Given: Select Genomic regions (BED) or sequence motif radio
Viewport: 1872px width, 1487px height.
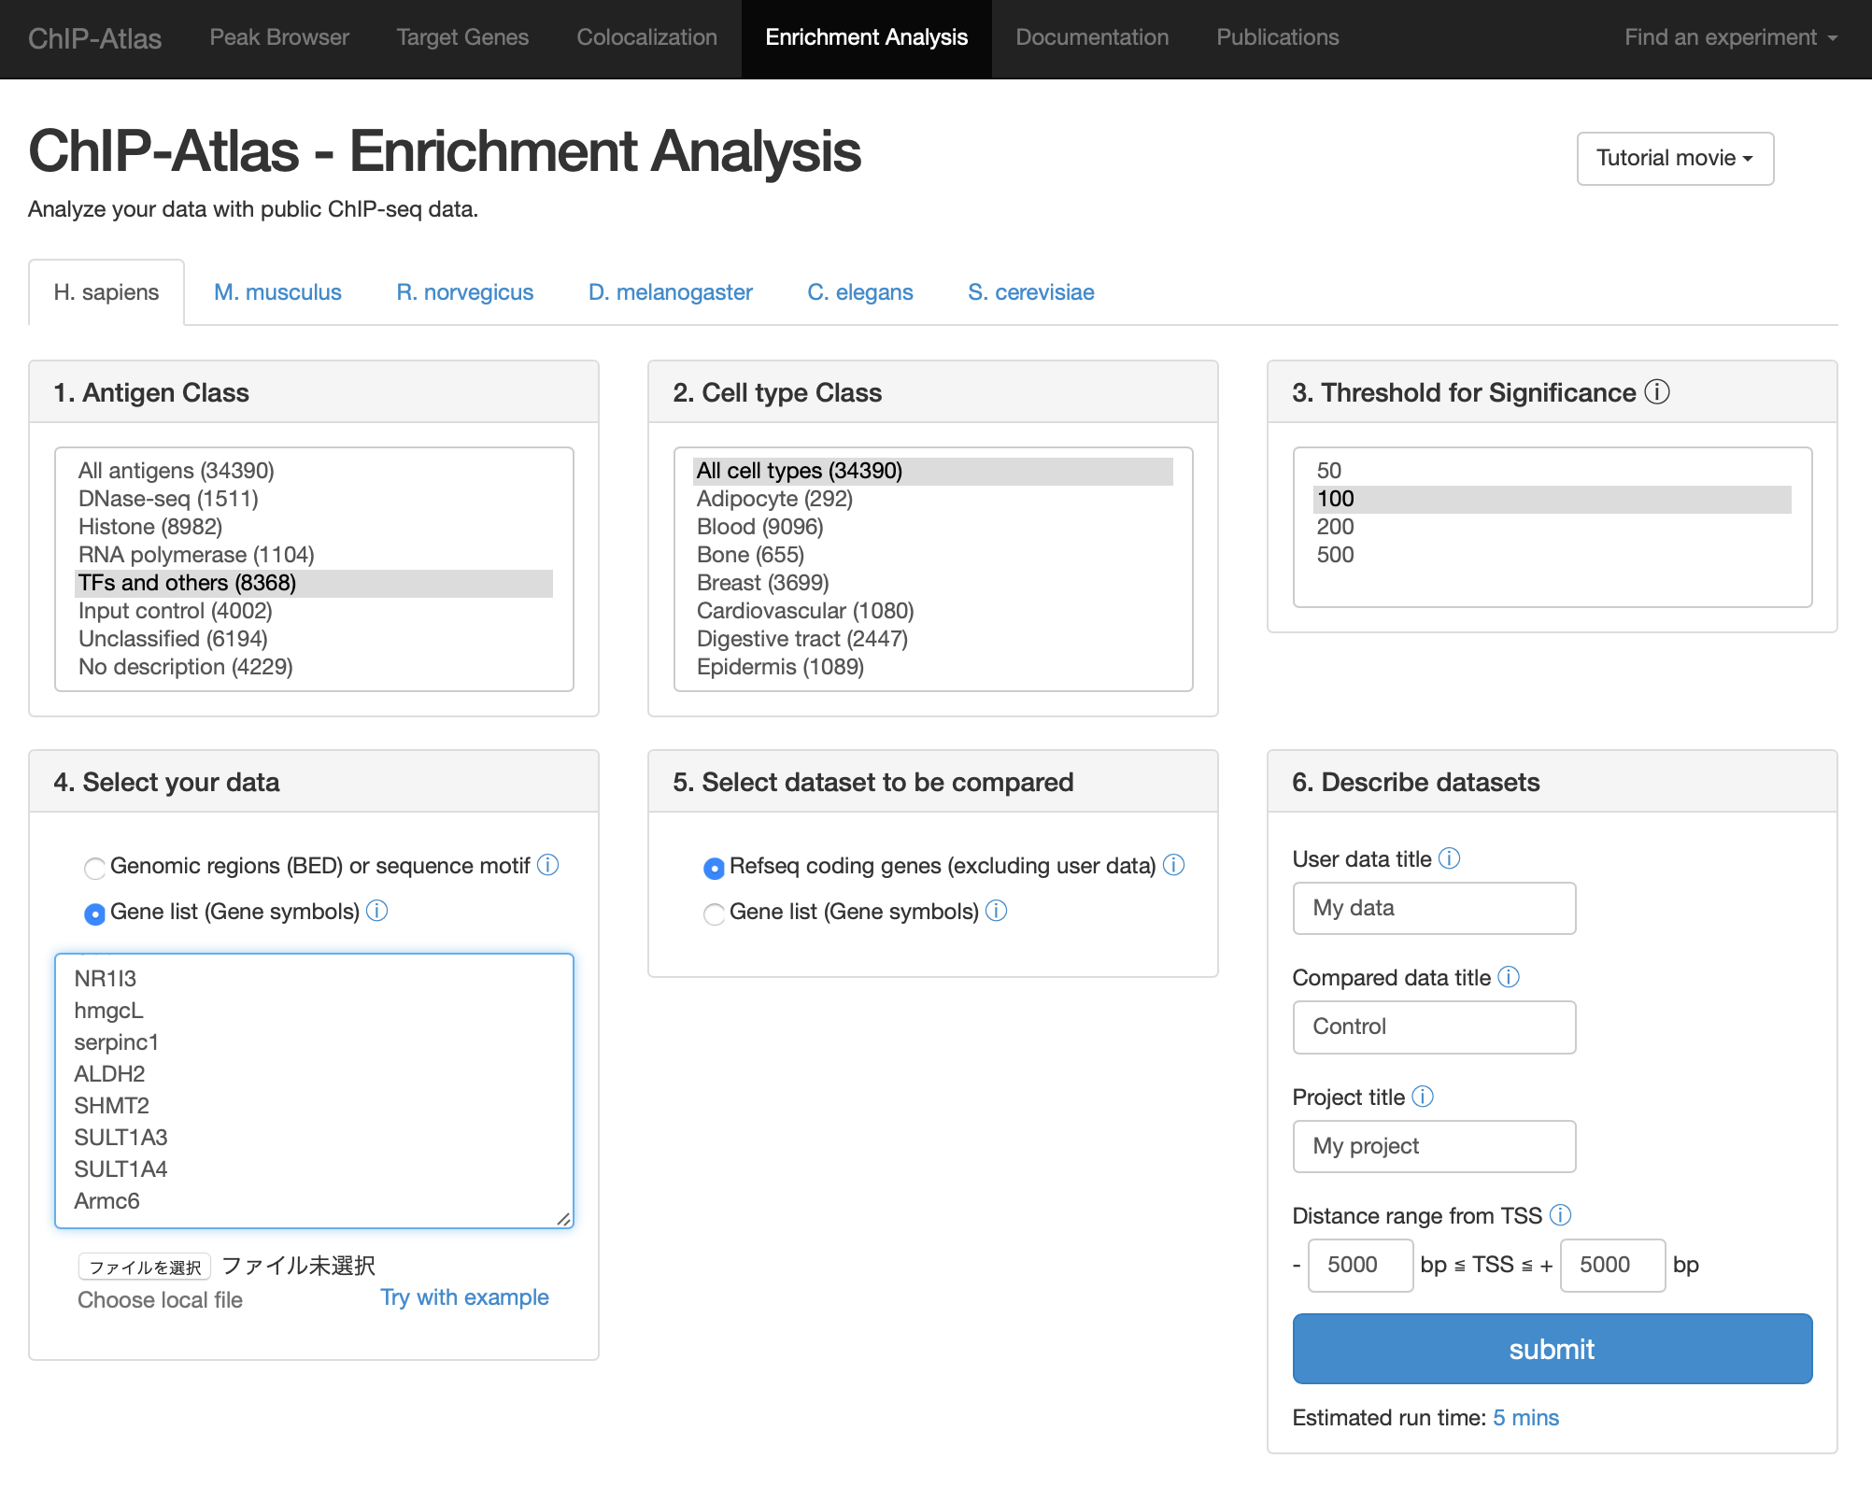Looking at the screenshot, I should tap(94, 868).
